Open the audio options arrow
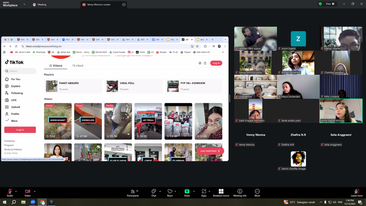Viewport: 366px width, 206px height. pyautogui.click(x=16, y=191)
